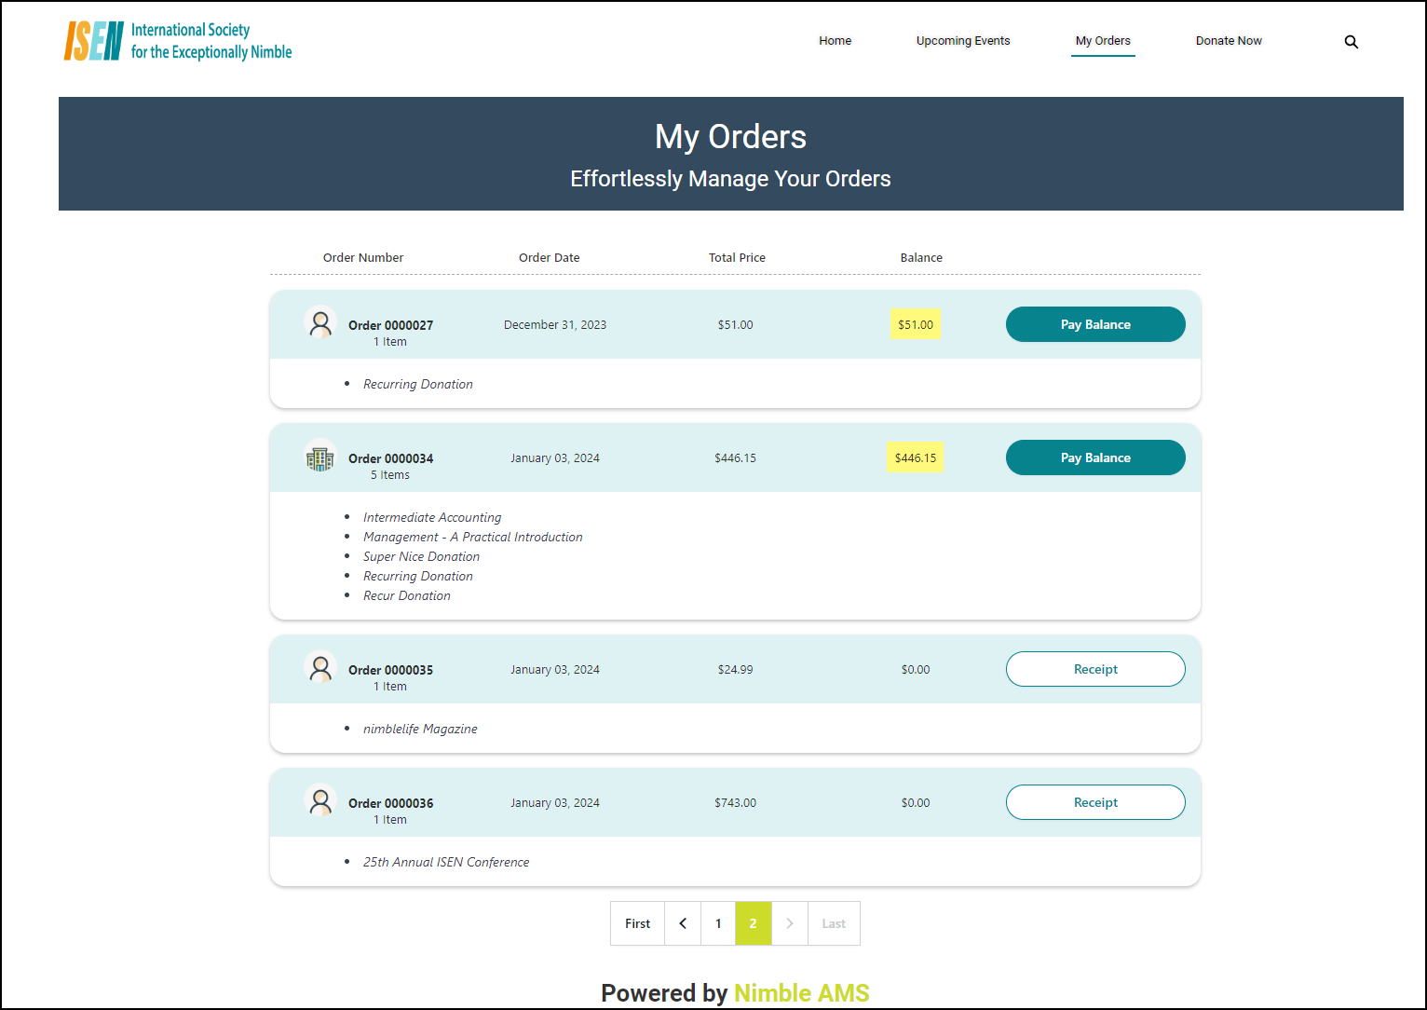
Task: Pay balance for Order 0000034
Action: (x=1095, y=457)
